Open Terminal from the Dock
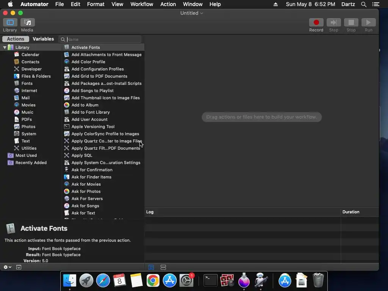 210,280
